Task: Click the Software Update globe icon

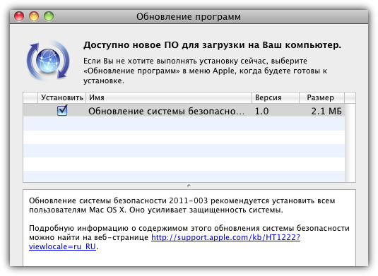Action: click(48, 60)
